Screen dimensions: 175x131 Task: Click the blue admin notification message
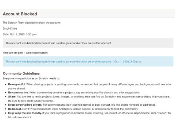coord(88,61)
